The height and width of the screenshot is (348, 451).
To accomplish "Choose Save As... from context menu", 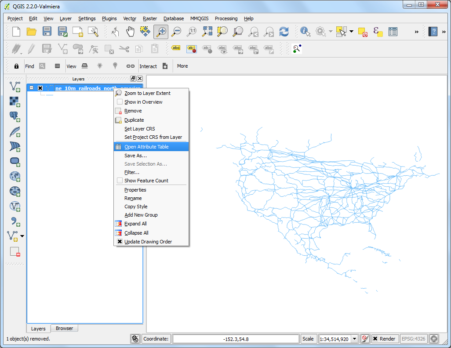I will click(151, 156).
